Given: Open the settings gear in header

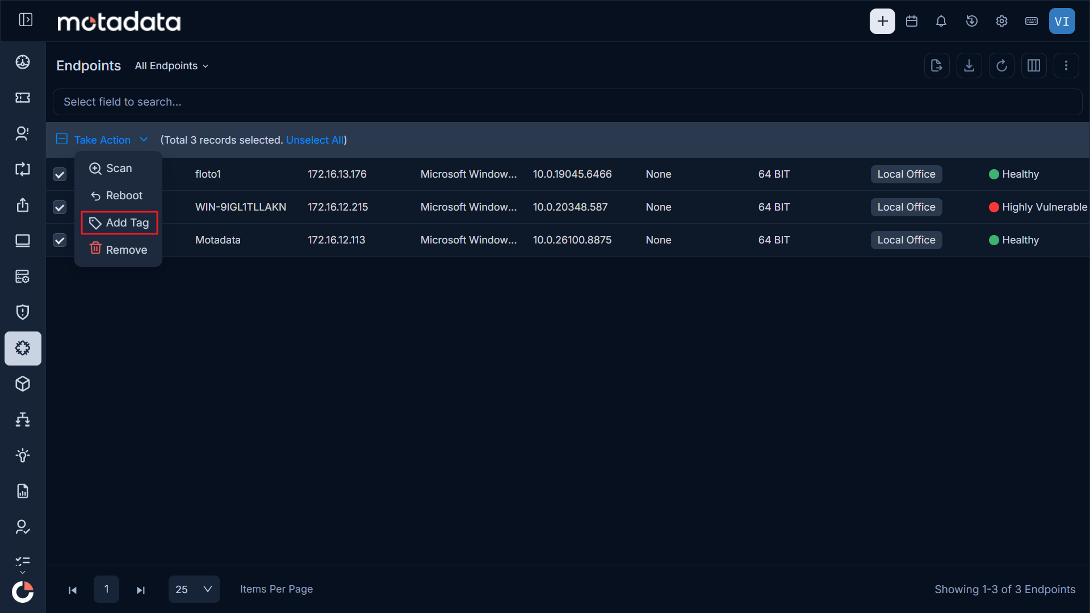Looking at the screenshot, I should 1002,21.
